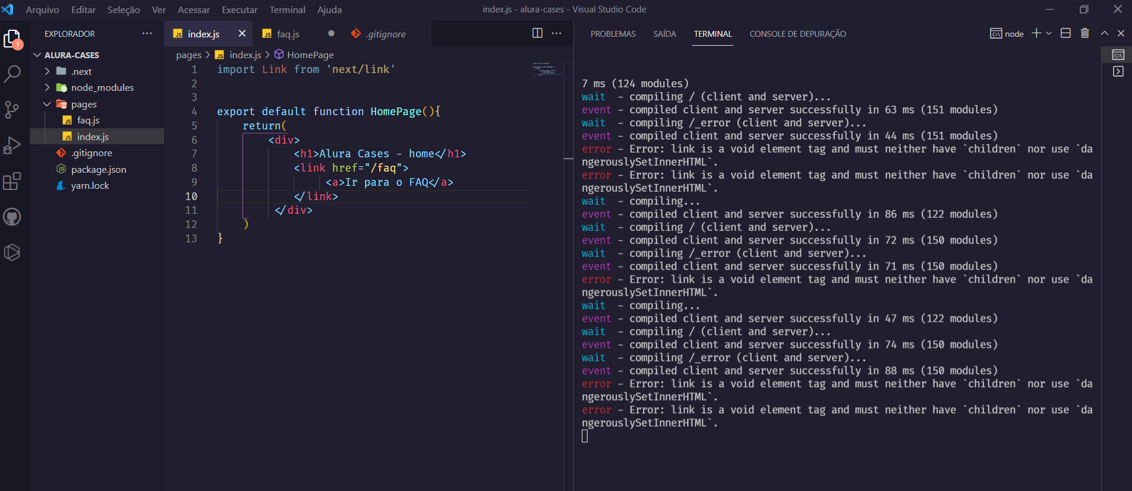The image size is (1132, 491).
Task: Open the Run and Debug view
Action: click(12, 145)
